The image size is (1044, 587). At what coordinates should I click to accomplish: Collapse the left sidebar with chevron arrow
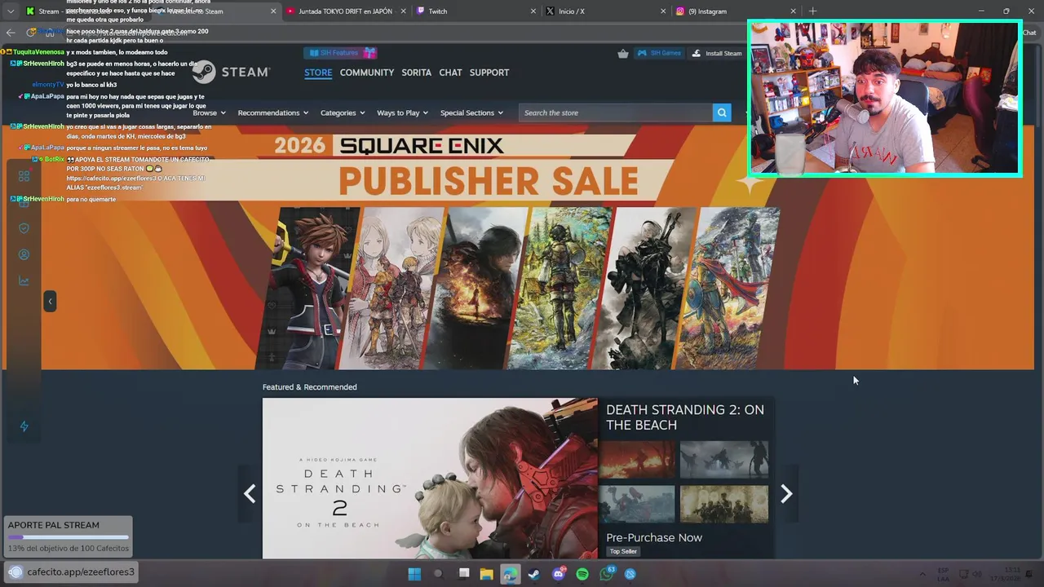click(50, 301)
